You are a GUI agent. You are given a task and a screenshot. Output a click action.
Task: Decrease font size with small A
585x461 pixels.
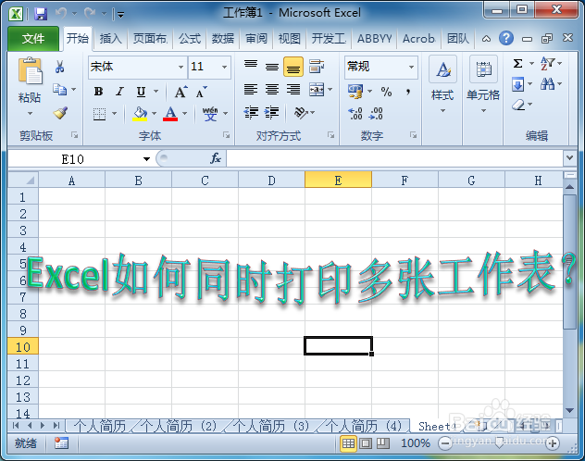[x=202, y=92]
